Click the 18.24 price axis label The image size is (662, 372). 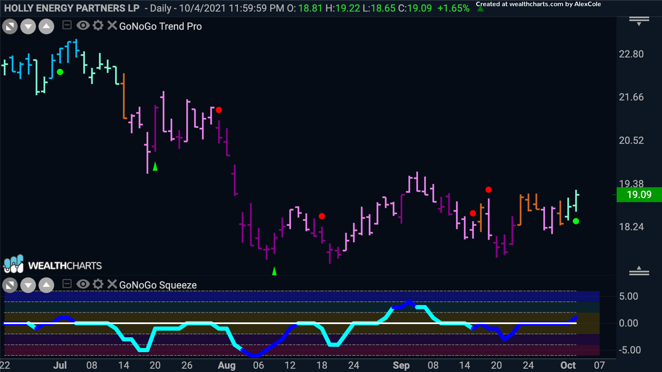(x=631, y=227)
